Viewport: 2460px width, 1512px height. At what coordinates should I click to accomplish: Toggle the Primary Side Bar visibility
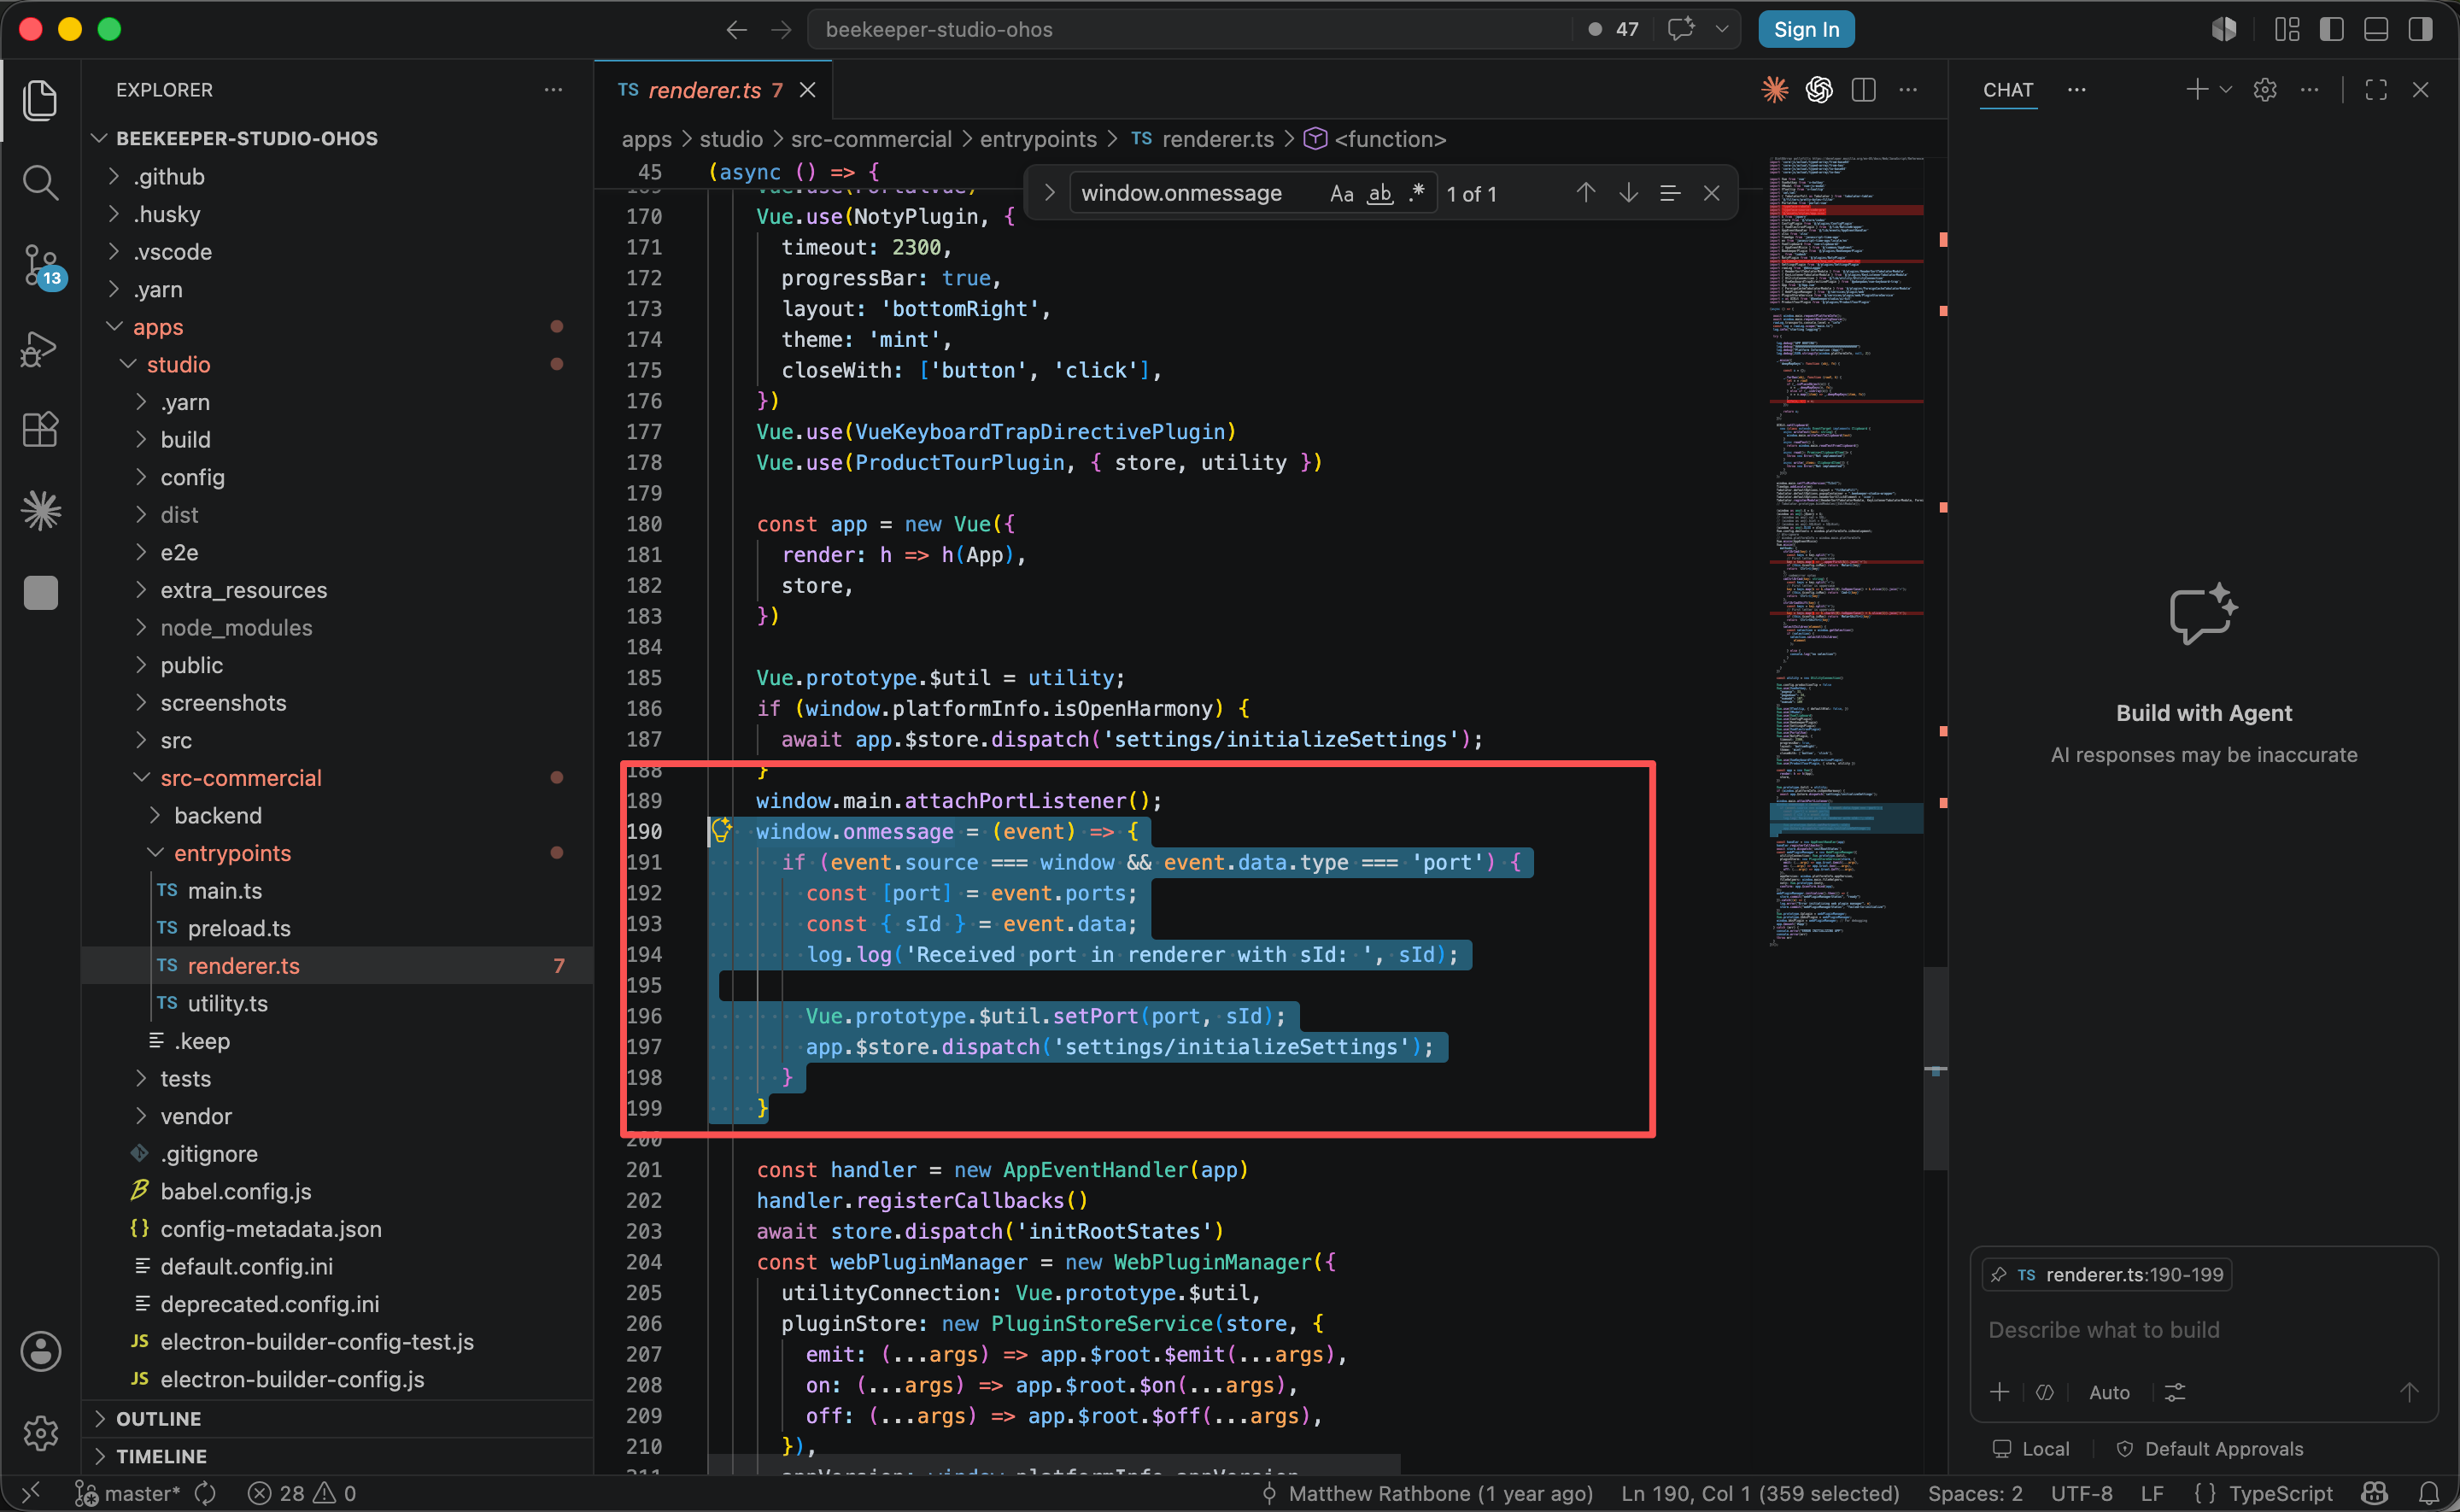coord(2332,30)
